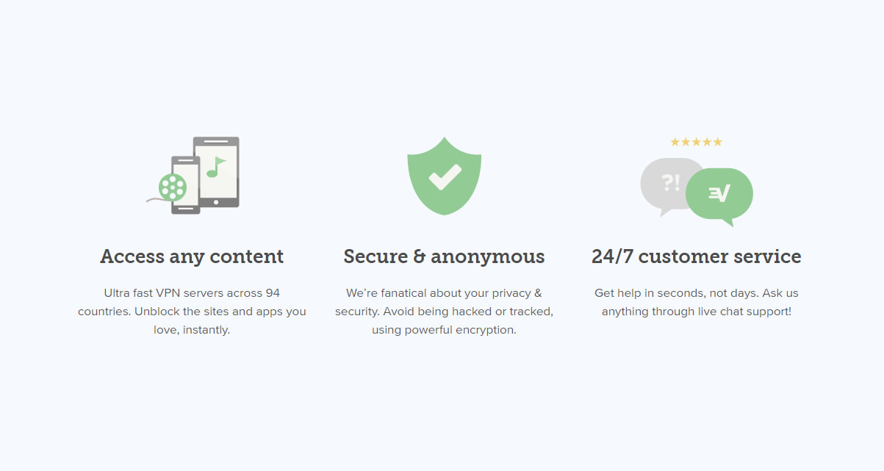Click the "love, instantly." text line
This screenshot has width=884, height=471.
point(192,330)
